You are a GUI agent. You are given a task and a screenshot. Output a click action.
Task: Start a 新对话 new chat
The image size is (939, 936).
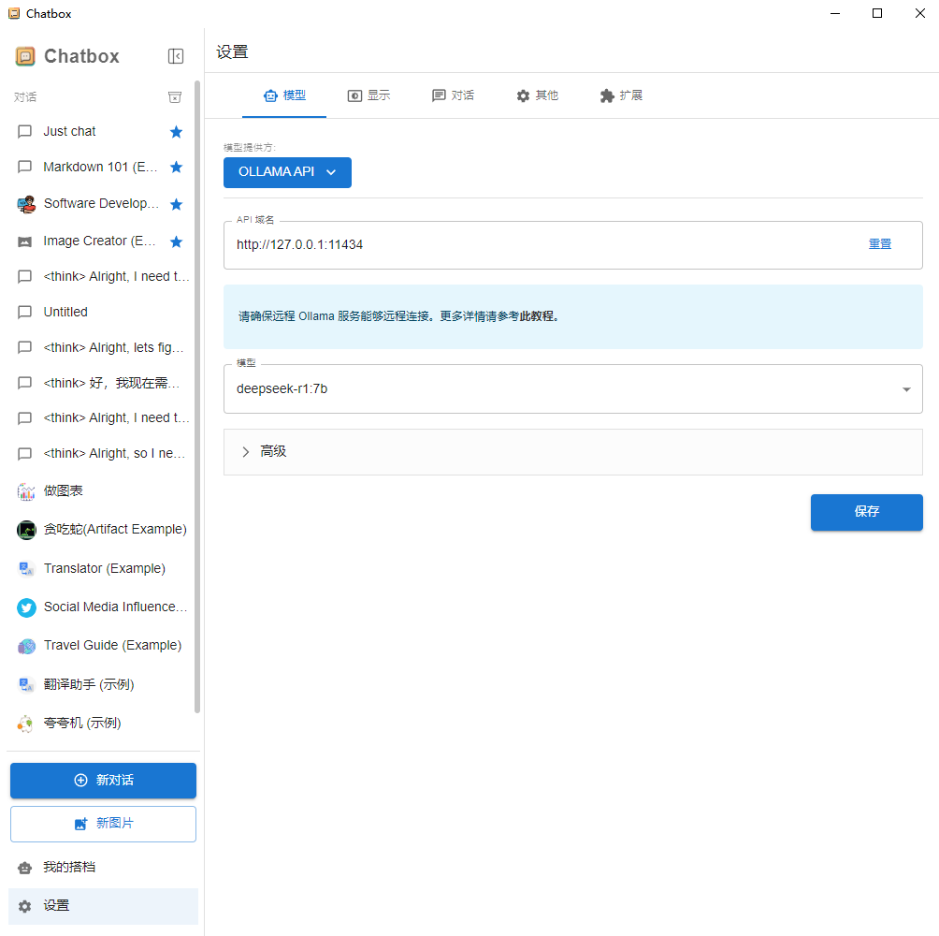click(103, 781)
